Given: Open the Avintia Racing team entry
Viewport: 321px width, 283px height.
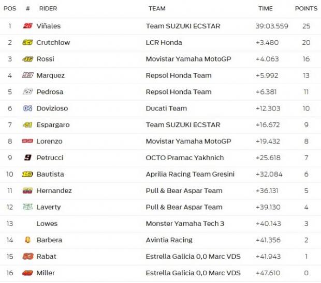Looking at the screenshot, I should point(169,240).
